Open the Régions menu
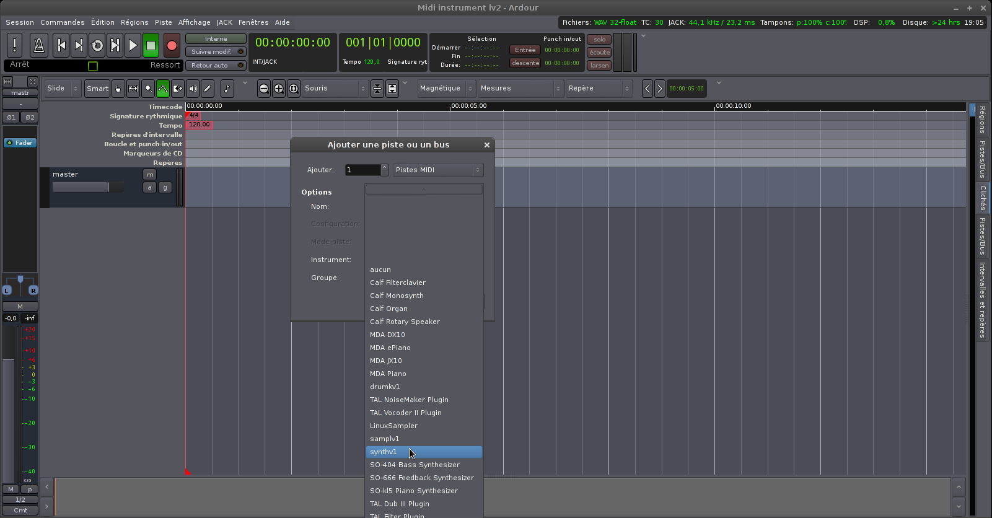 pos(134,22)
